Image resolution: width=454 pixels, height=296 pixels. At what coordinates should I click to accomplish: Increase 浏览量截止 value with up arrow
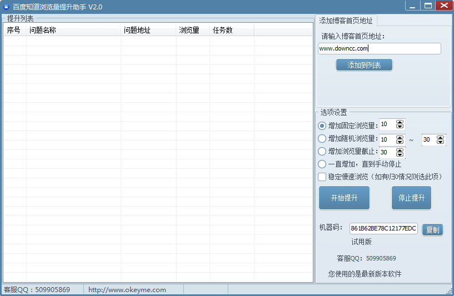pyautogui.click(x=400, y=150)
